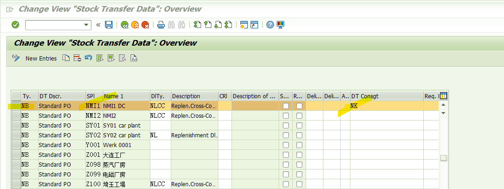Click the DT Consgt column header
This screenshot has height=189, width=504.
coord(387,96)
